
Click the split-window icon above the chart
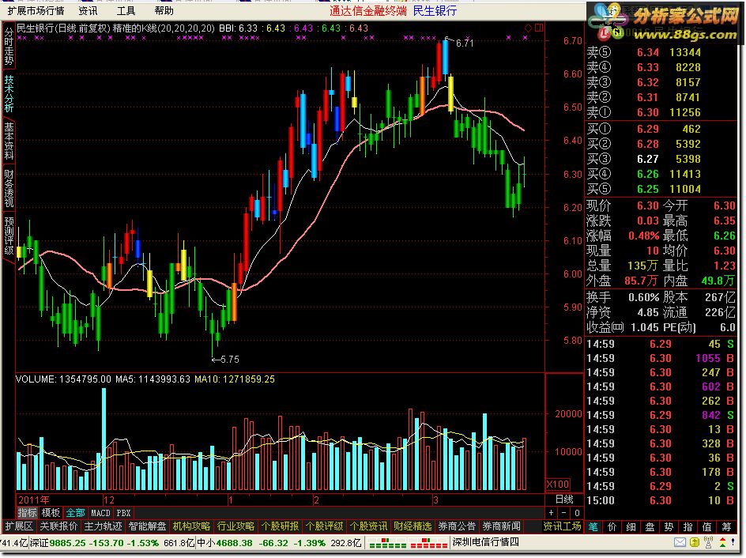tap(539, 28)
